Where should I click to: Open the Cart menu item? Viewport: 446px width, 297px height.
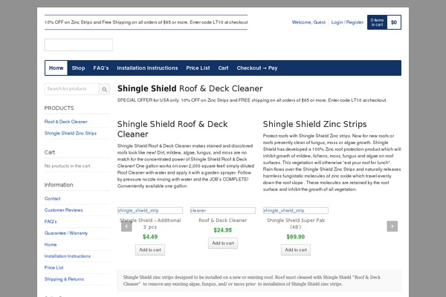223,68
